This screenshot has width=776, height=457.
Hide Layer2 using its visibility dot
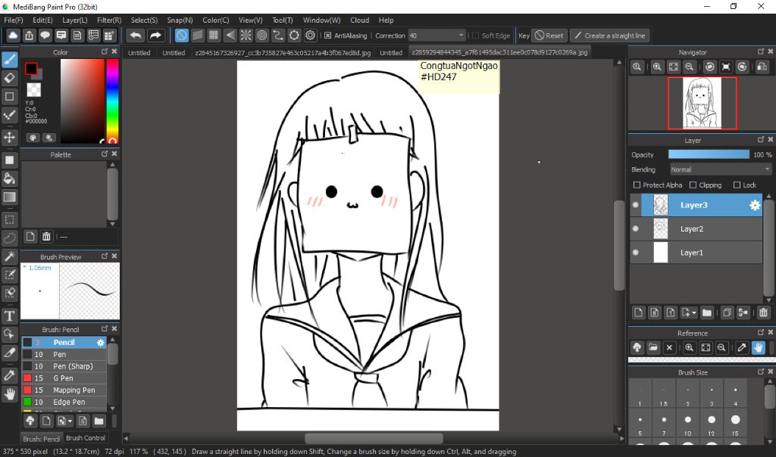coord(636,228)
